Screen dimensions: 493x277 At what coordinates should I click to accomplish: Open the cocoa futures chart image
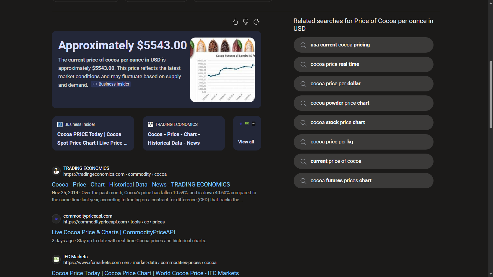coord(222,70)
